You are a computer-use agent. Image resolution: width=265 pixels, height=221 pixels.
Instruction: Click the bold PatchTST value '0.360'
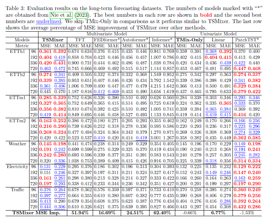(x=240, y=190)
